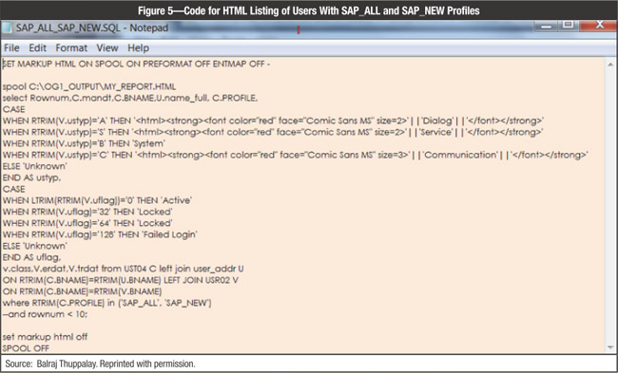
Task: Click the line containing 'Dialog'
Action: tap(273, 121)
